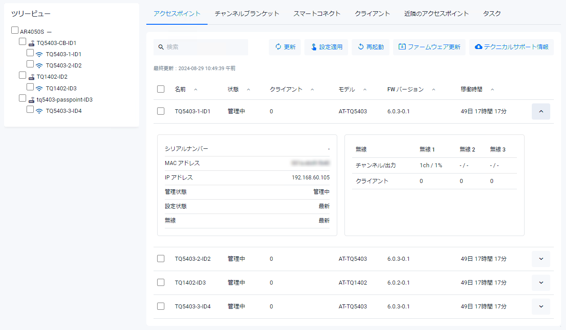
Task: Click the router icon beside TQ1402-ID2 in tree
Action: pyautogui.click(x=32, y=77)
